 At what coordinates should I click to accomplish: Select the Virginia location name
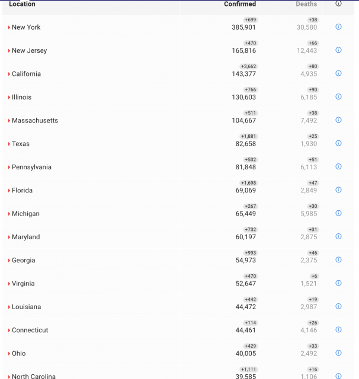[23, 284]
